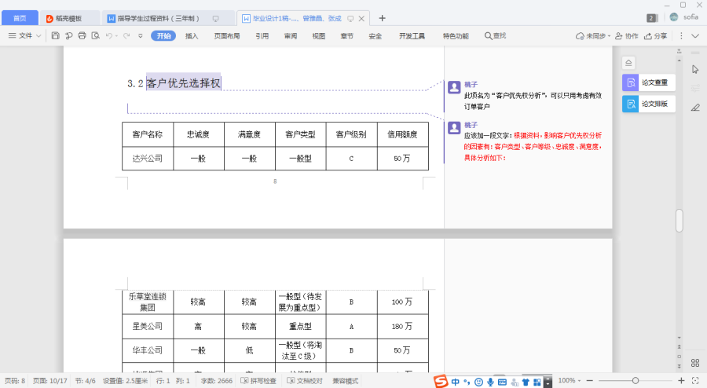Open the 引用 ribbon tab
Viewport: 707px width, 388px height.
pos(262,36)
